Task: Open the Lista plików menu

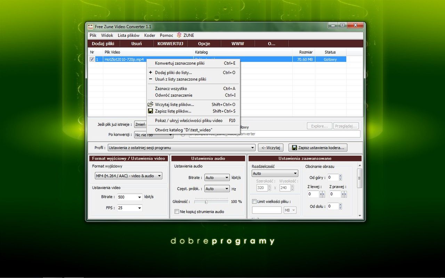Action: coord(129,35)
